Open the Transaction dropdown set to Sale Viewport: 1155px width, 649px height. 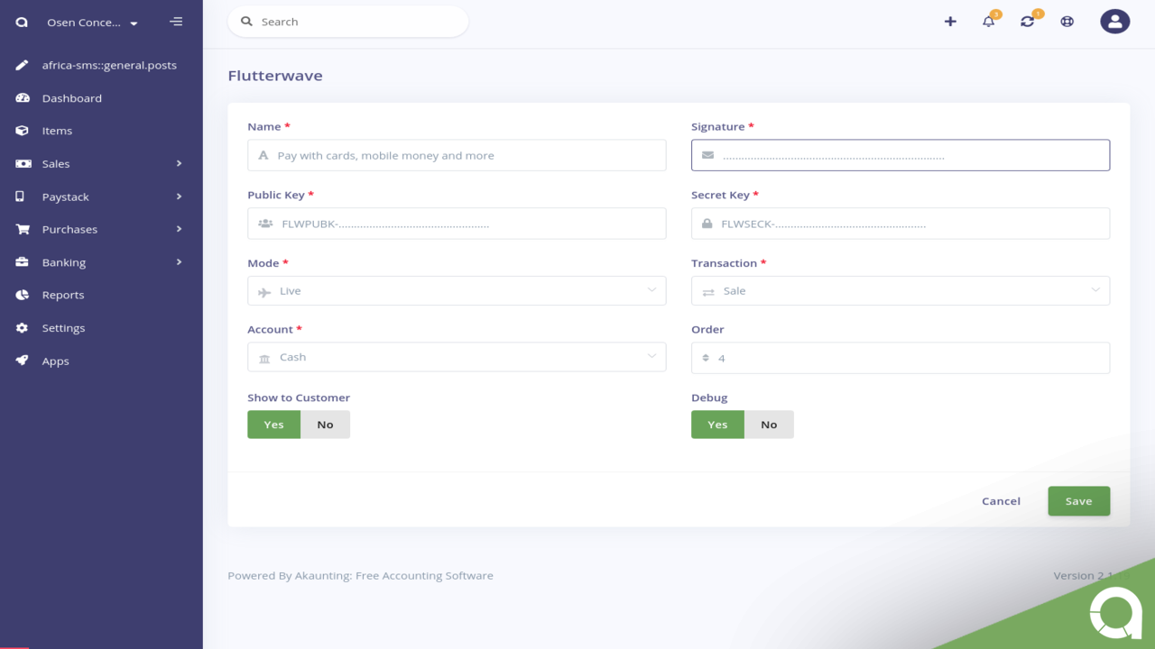[900, 290]
